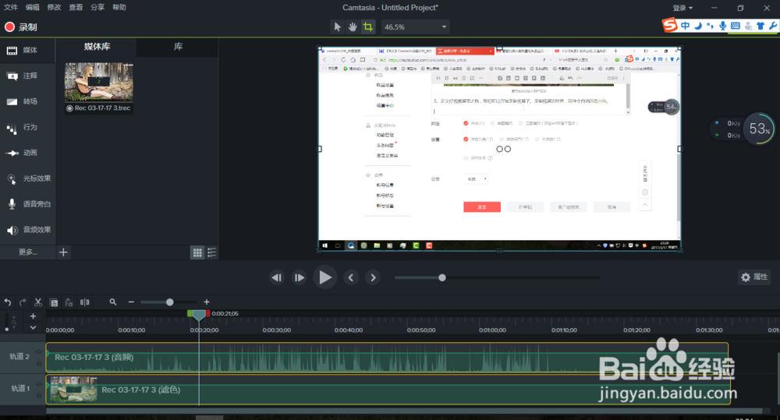Open the 注释 annotations panel
Screen dimensions: 780x420
[28, 76]
